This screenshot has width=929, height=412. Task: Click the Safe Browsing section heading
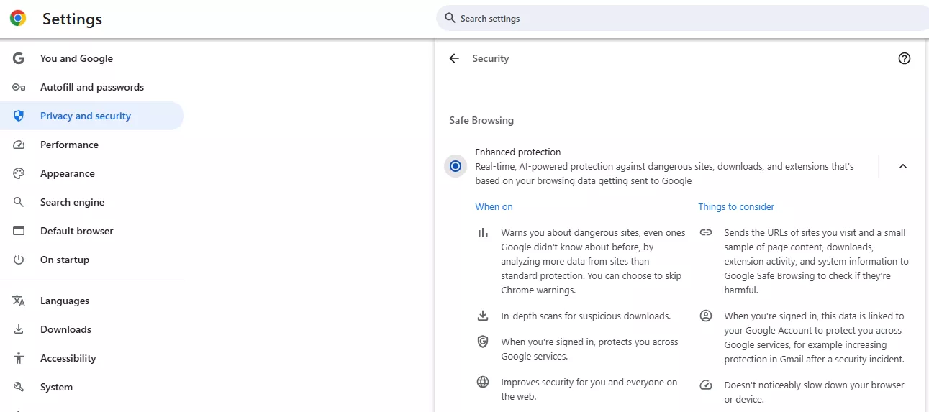click(x=481, y=120)
